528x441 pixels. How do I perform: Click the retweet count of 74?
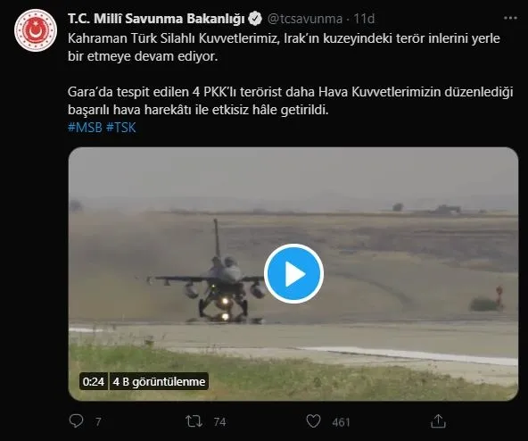point(219,422)
